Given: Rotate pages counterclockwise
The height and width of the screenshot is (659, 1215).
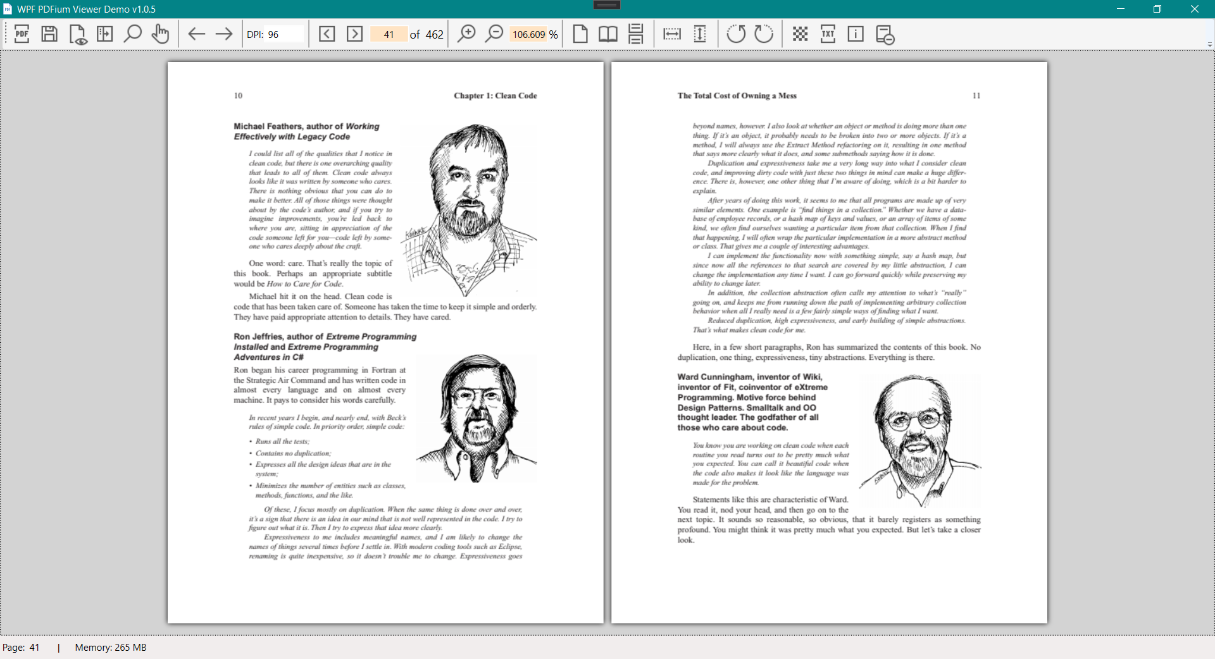Looking at the screenshot, I should point(736,34).
